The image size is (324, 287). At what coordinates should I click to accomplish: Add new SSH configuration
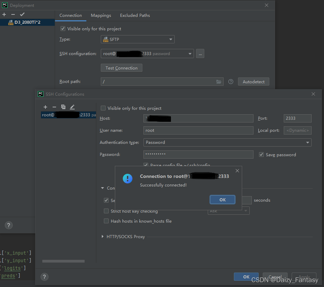coord(45,107)
